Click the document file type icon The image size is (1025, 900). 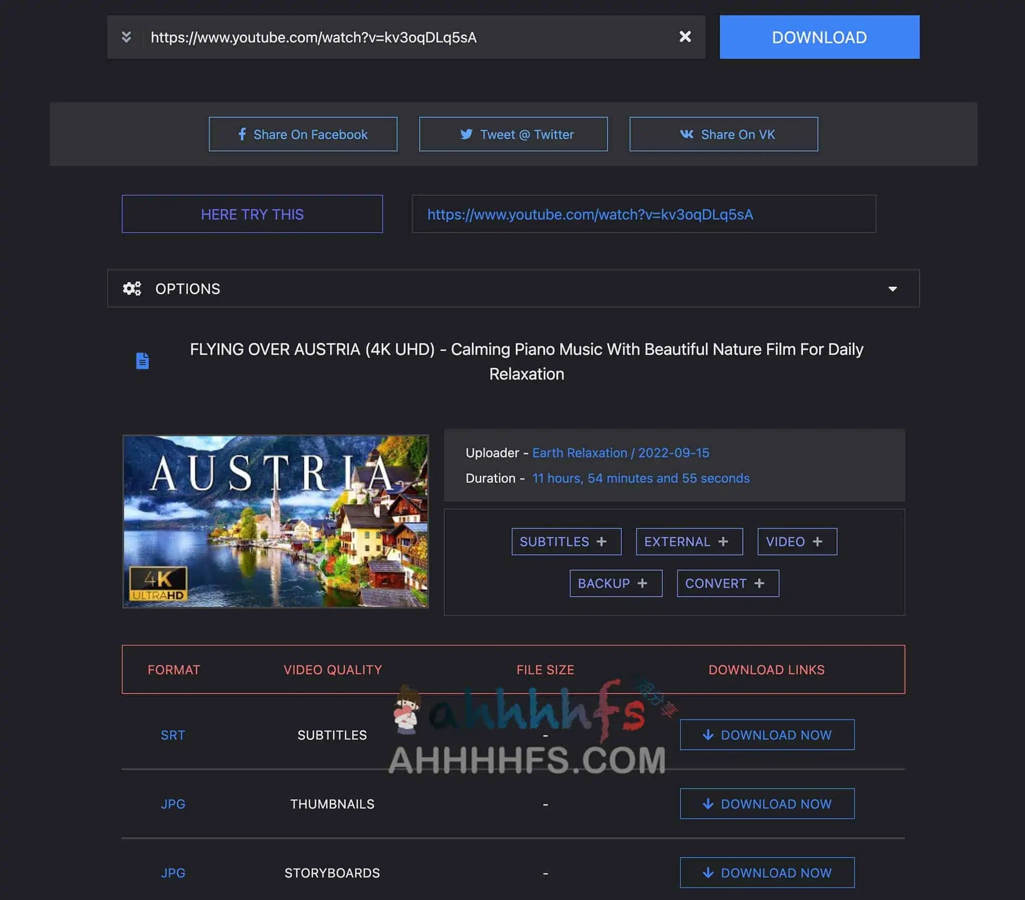[142, 360]
